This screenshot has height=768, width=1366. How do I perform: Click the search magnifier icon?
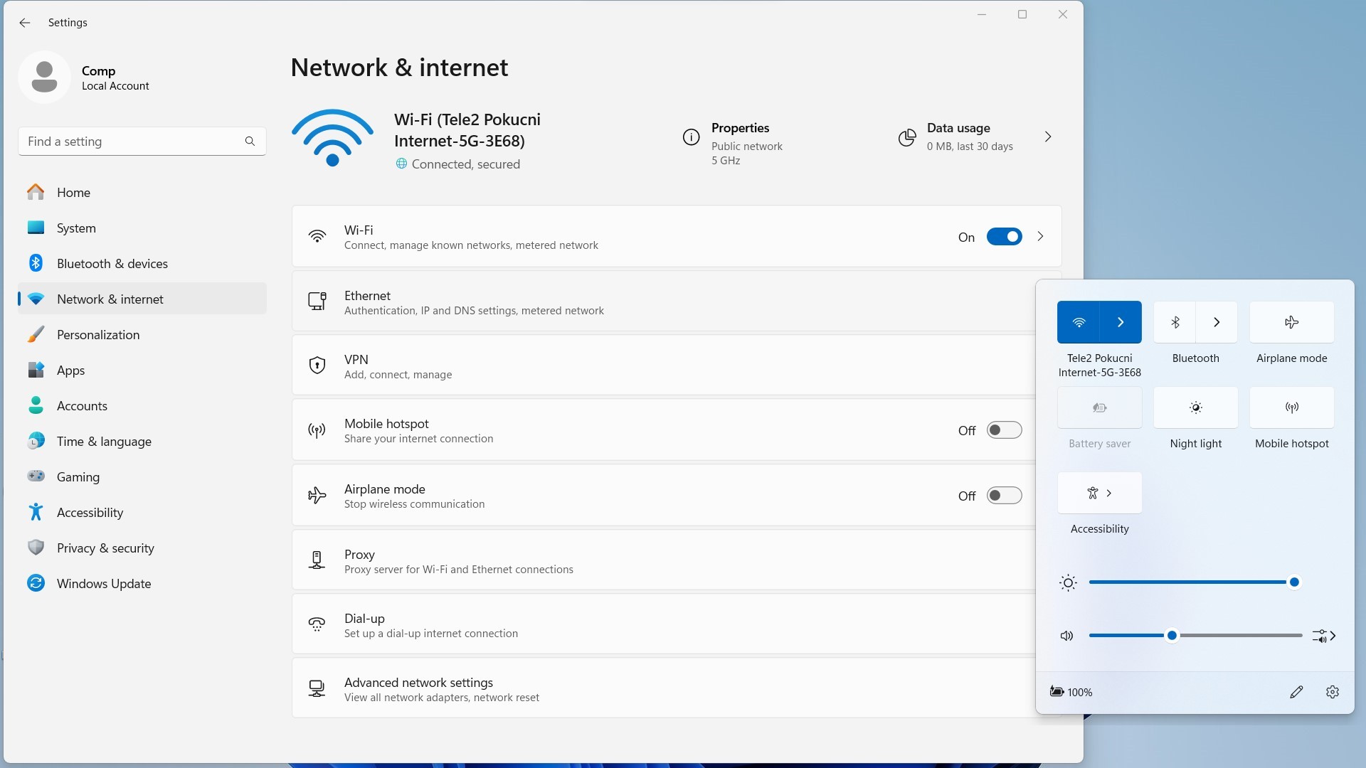tap(250, 142)
